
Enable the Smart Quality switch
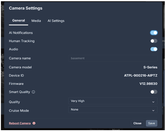(154, 92)
